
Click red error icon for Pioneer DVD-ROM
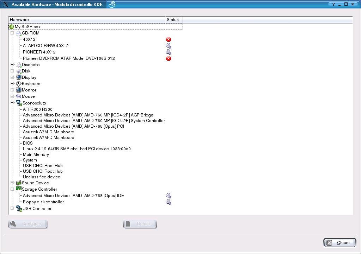coord(169,58)
